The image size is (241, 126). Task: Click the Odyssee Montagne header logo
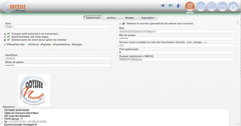point(15,7)
